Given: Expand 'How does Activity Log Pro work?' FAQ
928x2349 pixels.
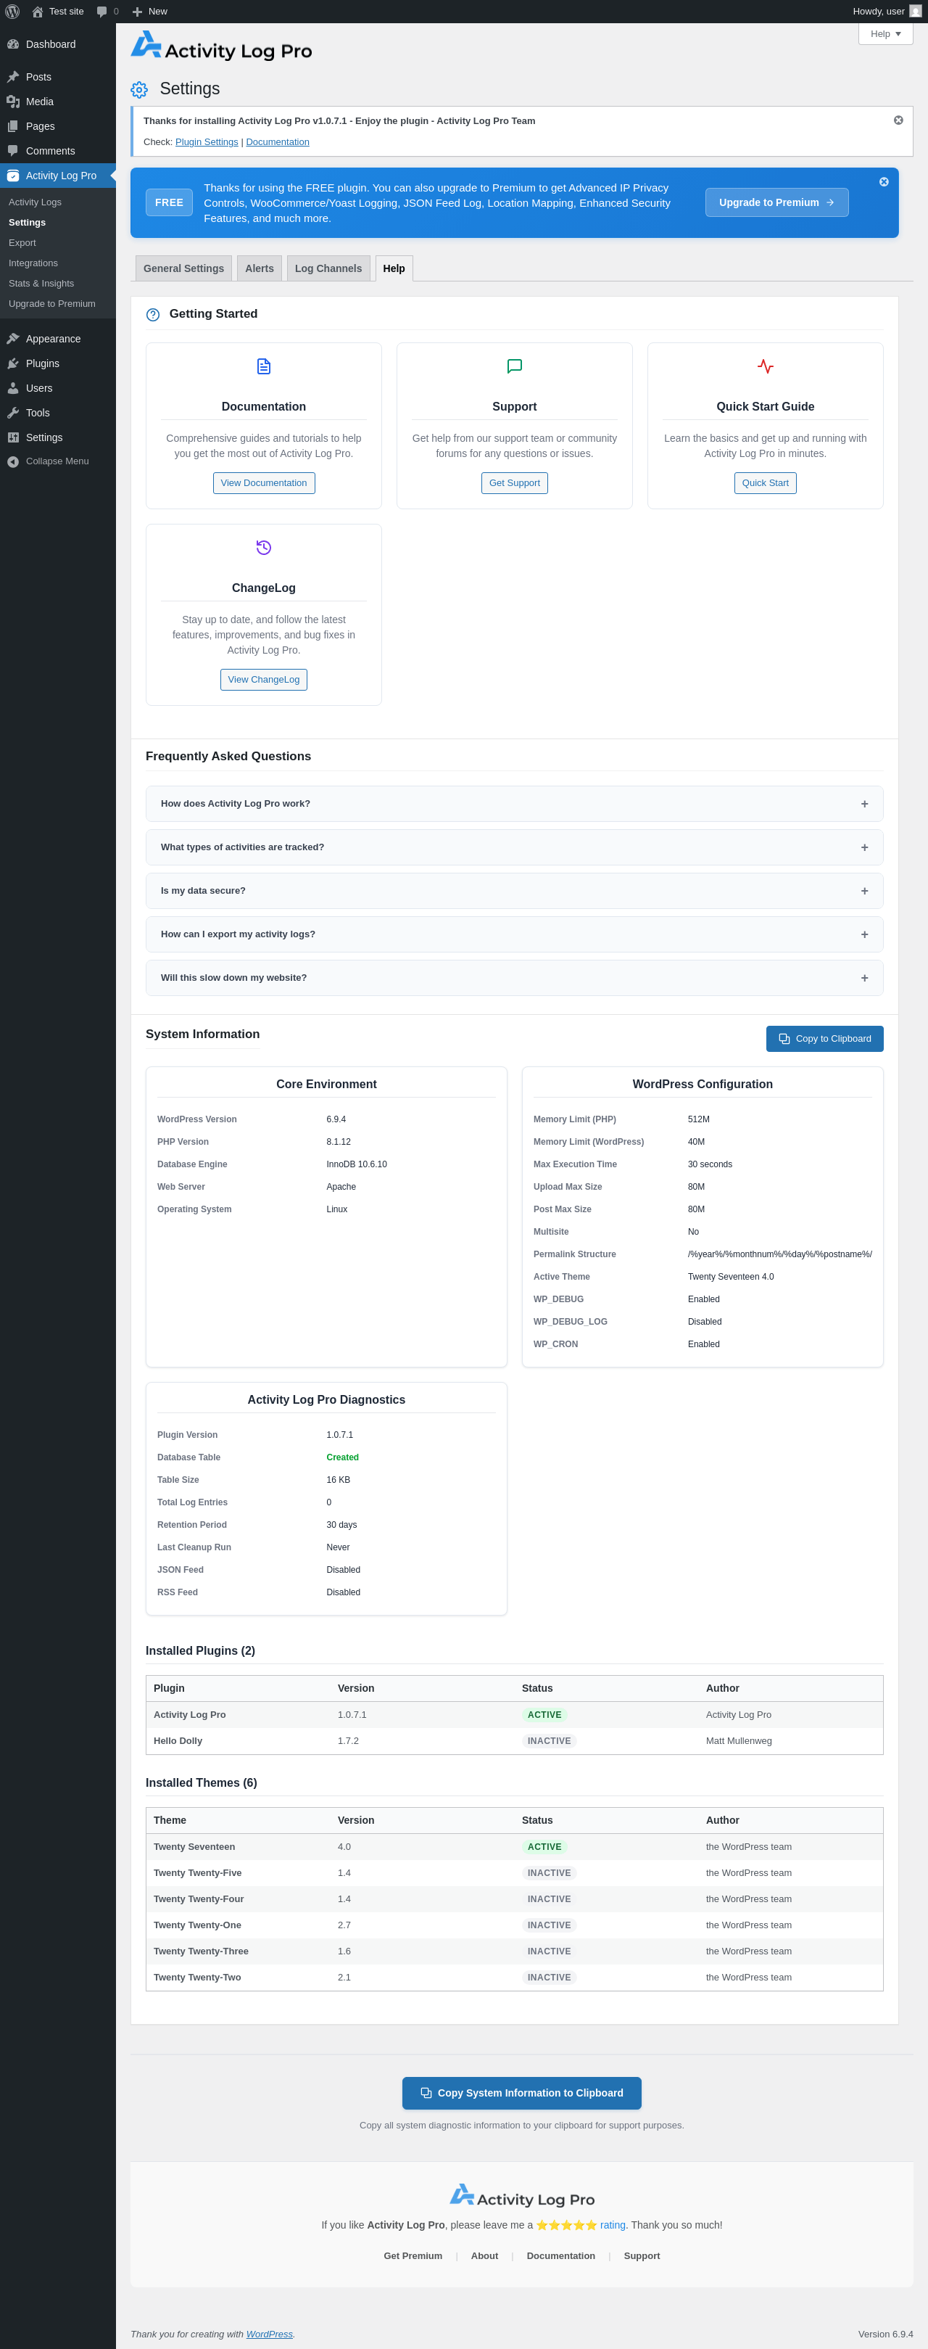Looking at the screenshot, I should (514, 805).
